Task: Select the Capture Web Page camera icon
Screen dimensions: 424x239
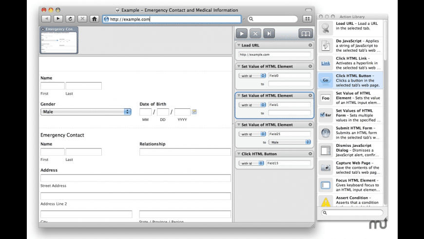Action: [x=326, y=167]
